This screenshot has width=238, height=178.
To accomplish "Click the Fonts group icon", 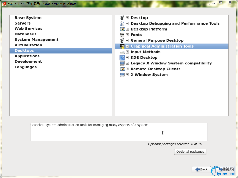I will pyautogui.click(x=122, y=35).
